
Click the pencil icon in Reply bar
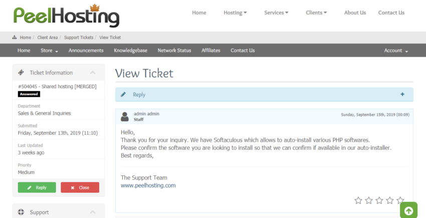(123, 94)
